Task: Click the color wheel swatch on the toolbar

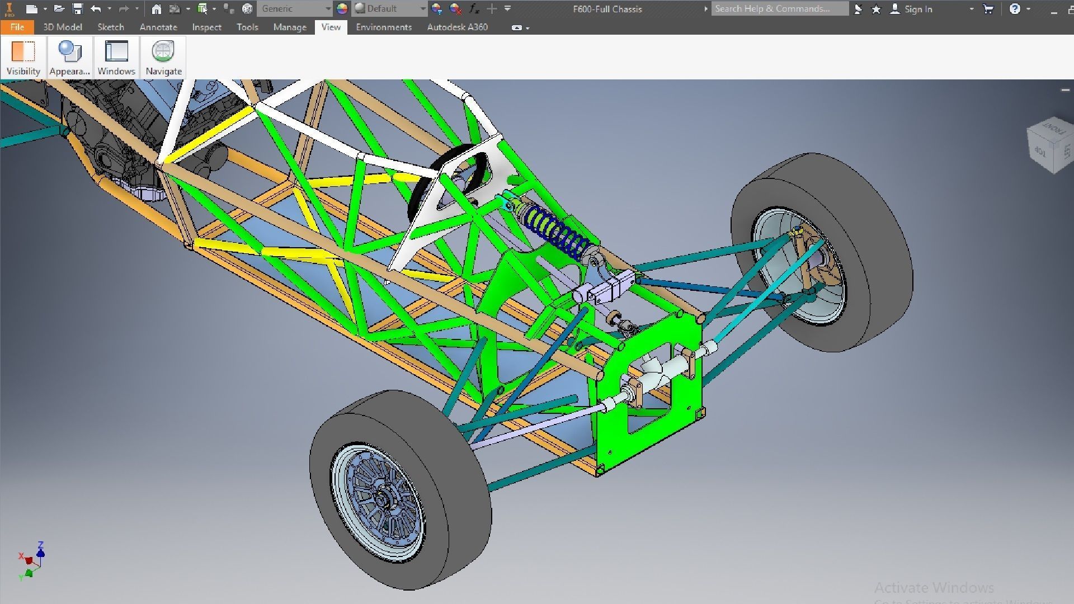Action: click(x=342, y=8)
